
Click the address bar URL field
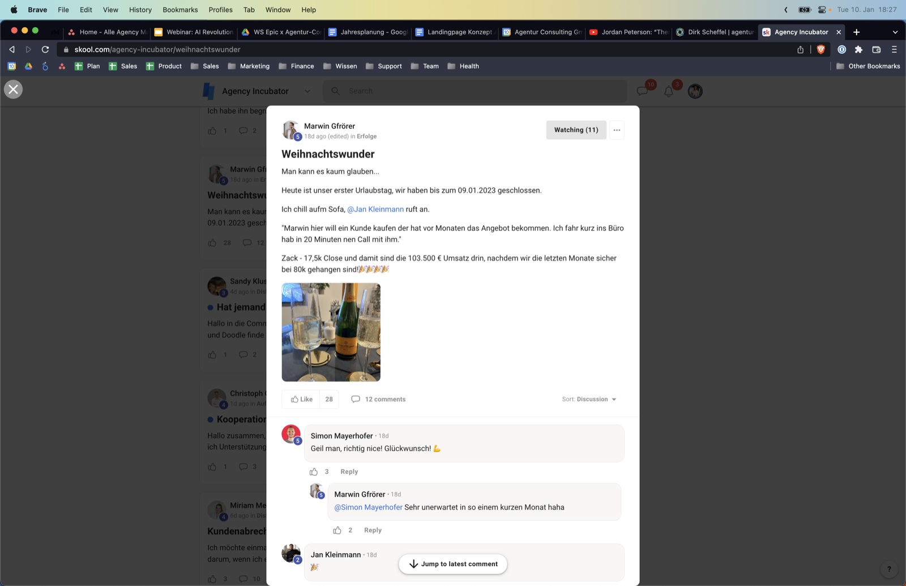(x=425, y=49)
